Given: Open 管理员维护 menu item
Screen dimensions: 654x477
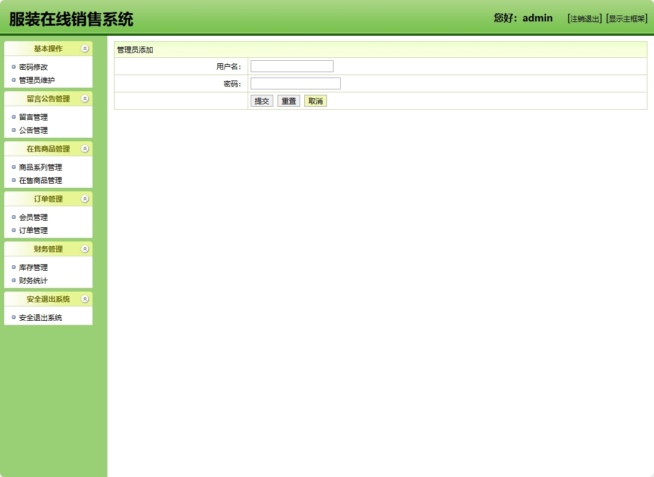Looking at the screenshot, I should click(37, 80).
